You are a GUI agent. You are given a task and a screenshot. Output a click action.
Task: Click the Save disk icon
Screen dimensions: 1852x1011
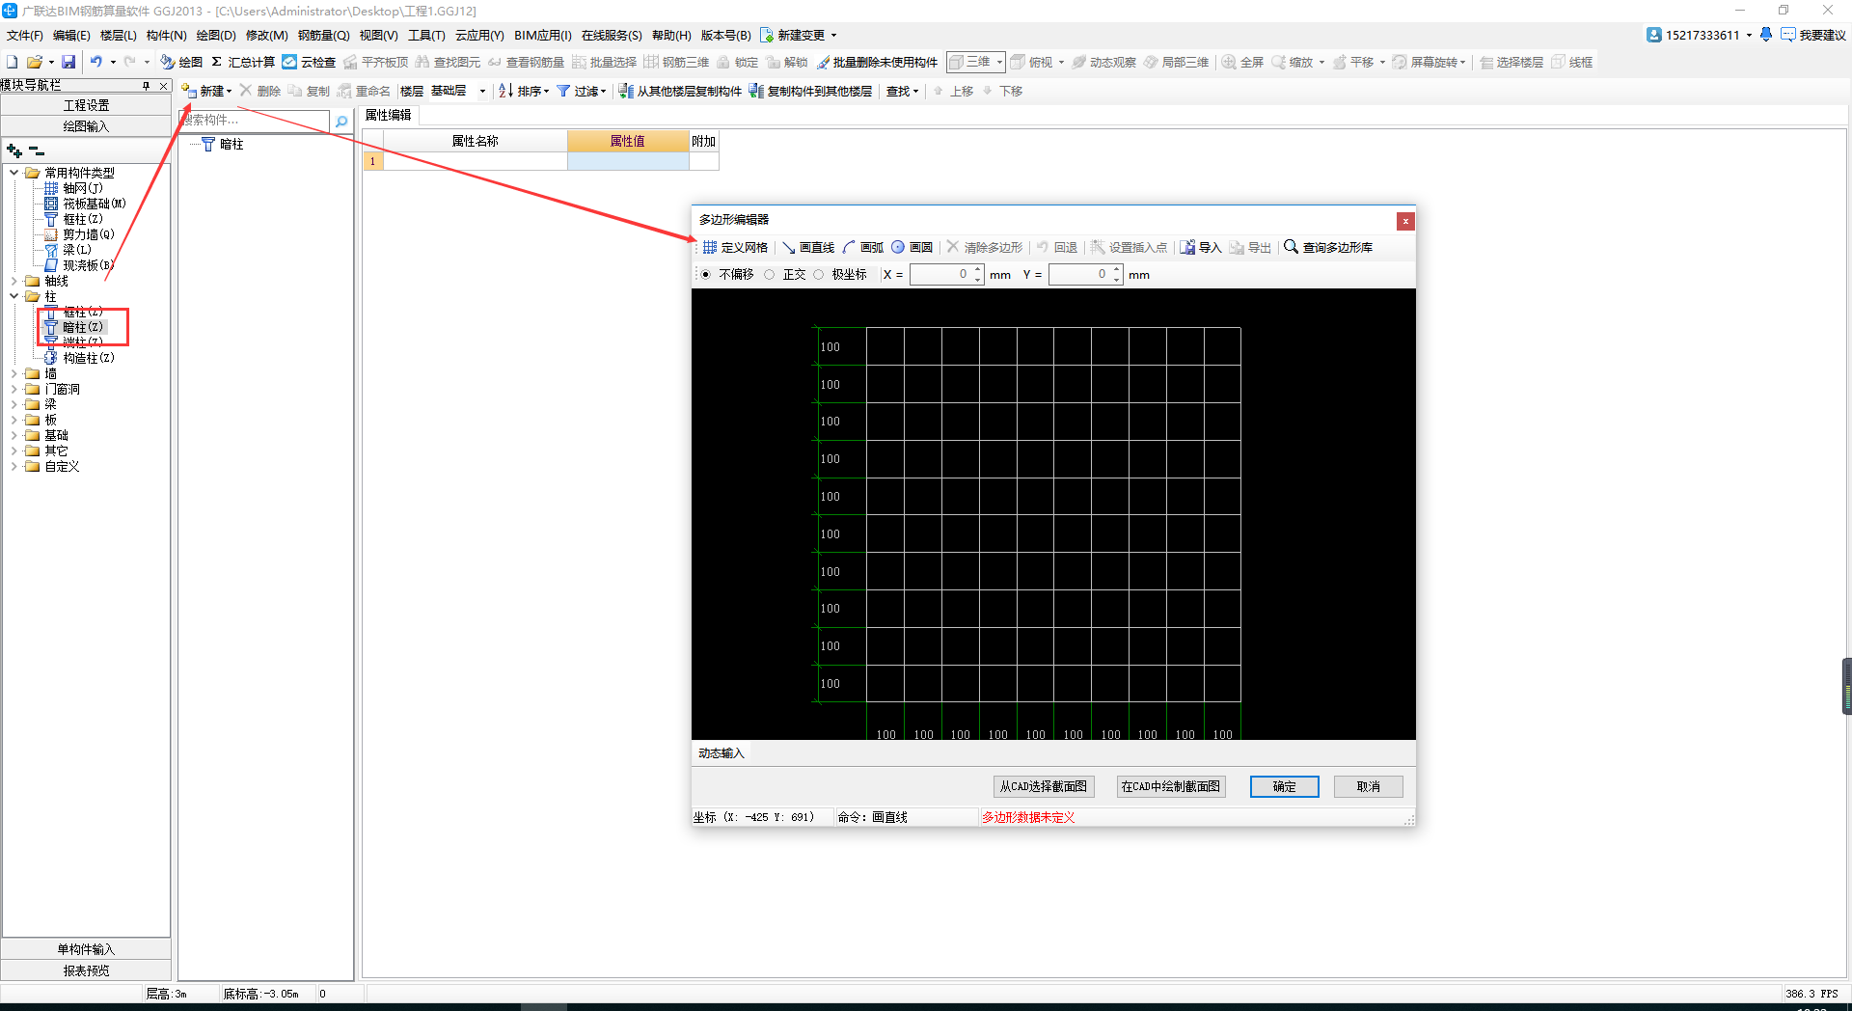pyautogui.click(x=68, y=62)
